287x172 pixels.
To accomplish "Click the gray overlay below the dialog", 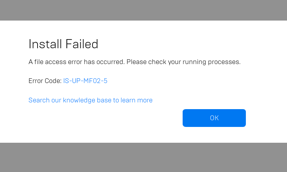I will point(143,157).
